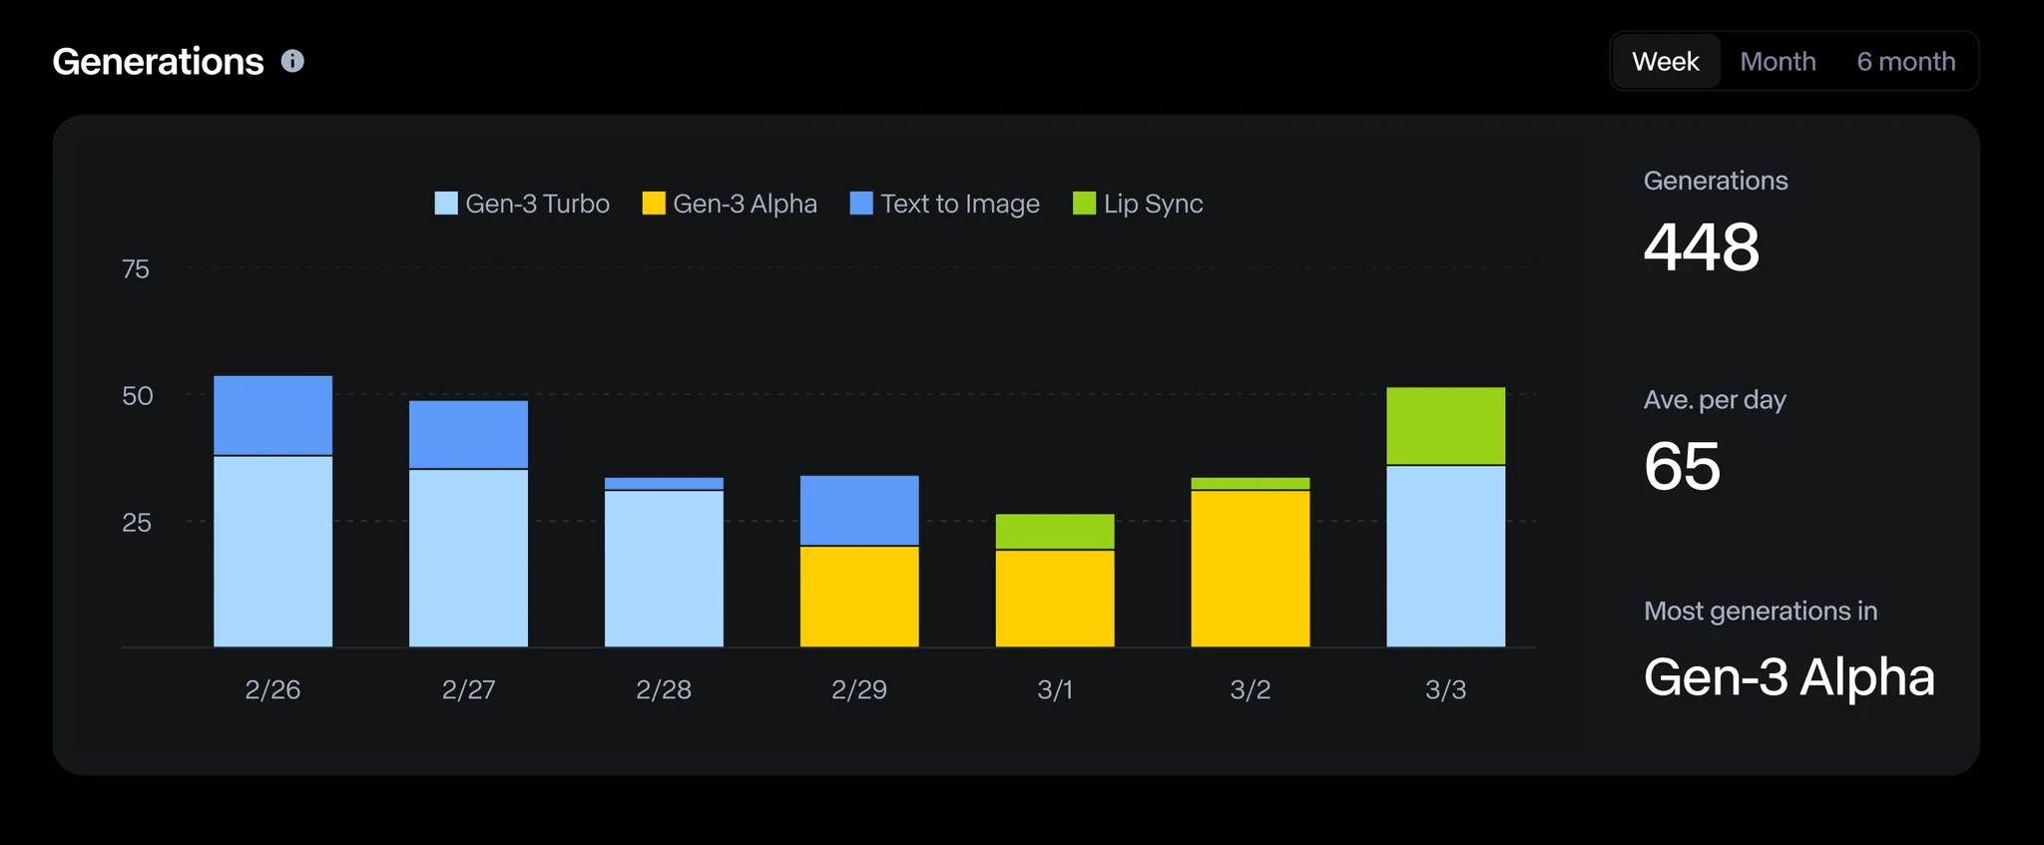Switch to the Month tab
This screenshot has height=845, width=2044.
pyautogui.click(x=1778, y=62)
